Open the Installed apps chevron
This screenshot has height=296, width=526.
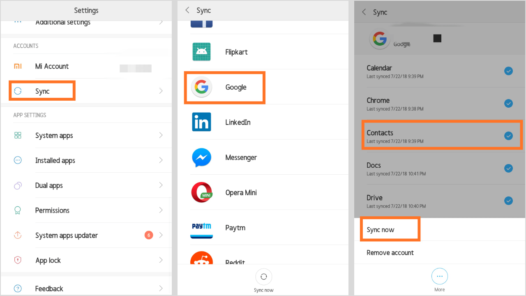(x=161, y=160)
